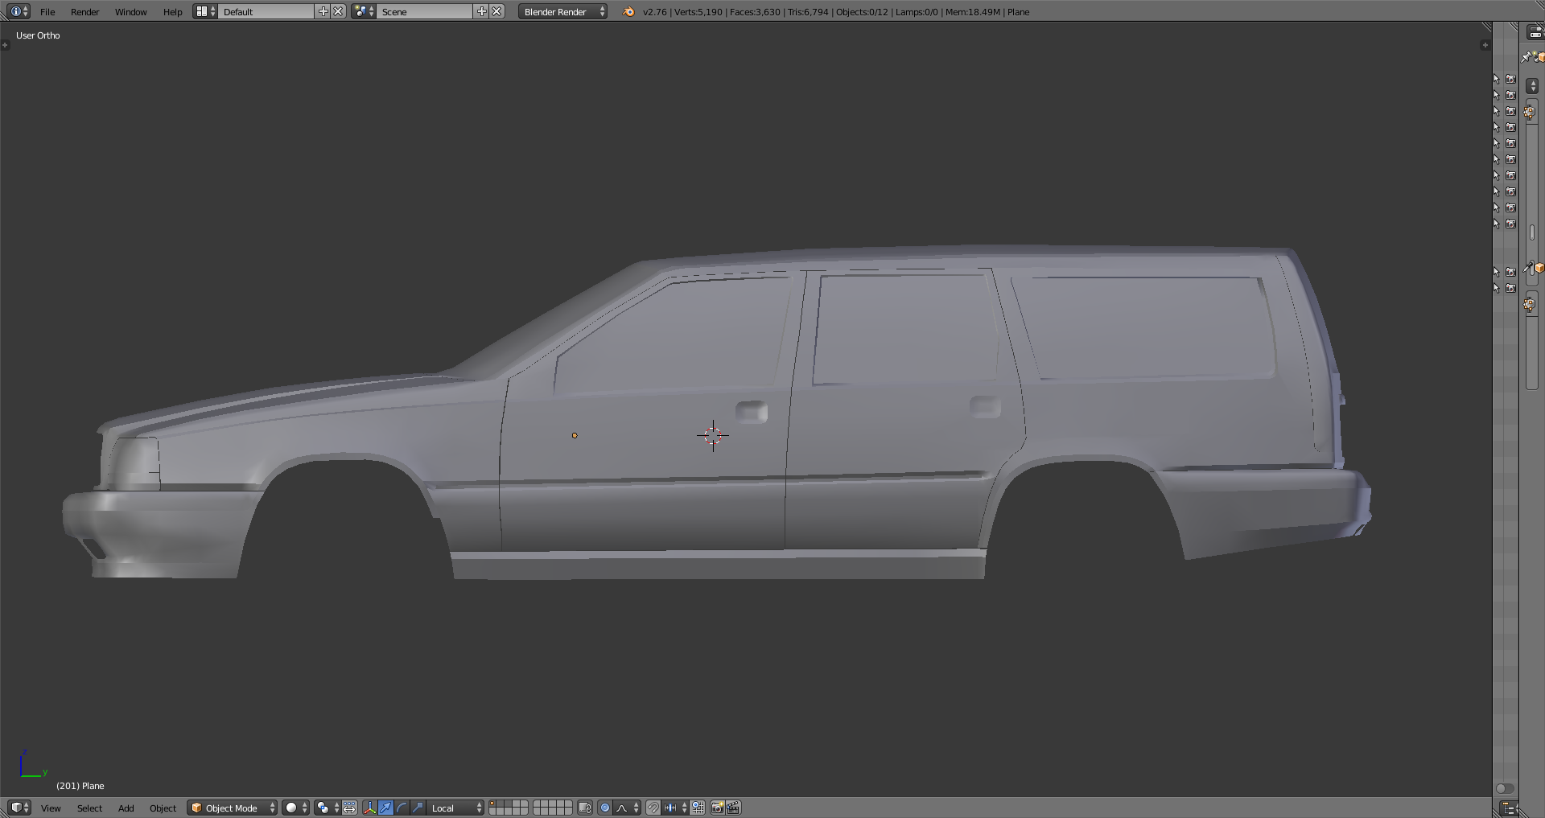
Task: Open the Render menu in the top bar
Action: click(84, 12)
